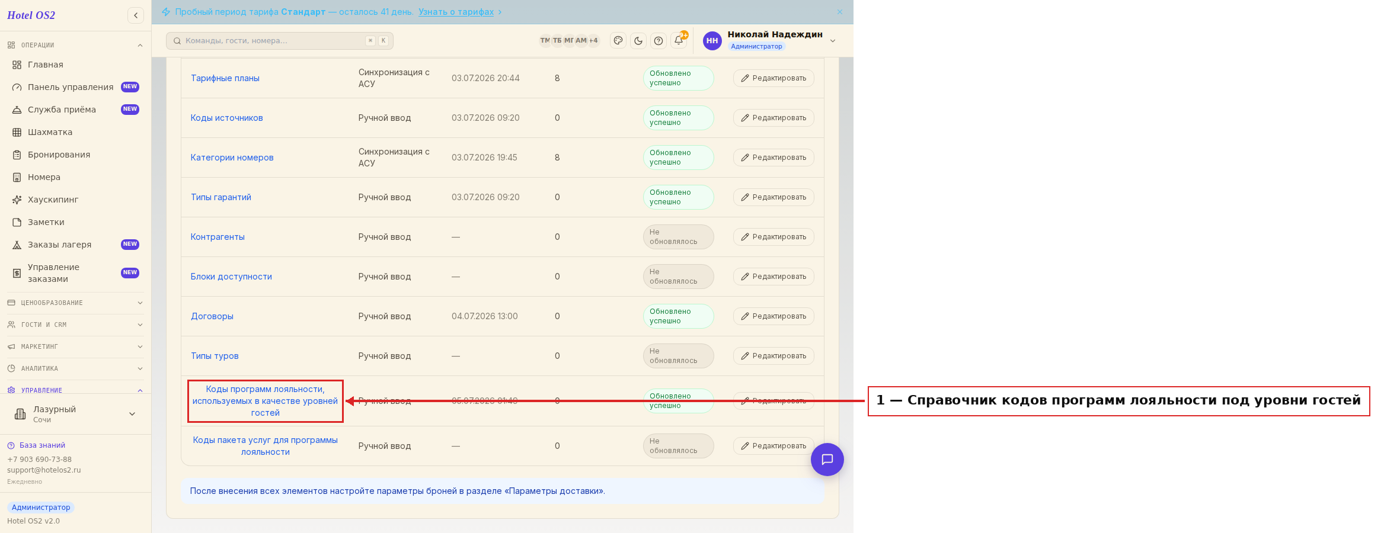
Task: Open the notifications bell
Action: click(x=679, y=40)
